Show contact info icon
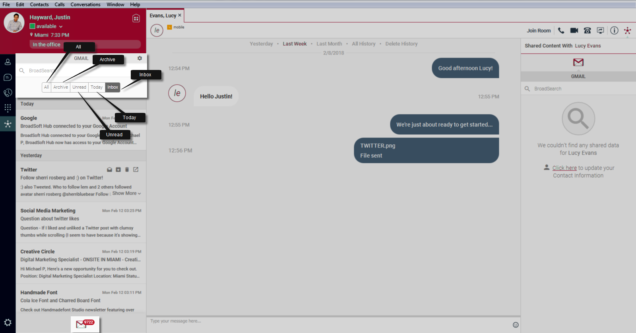Image resolution: width=636 pixels, height=333 pixels. tap(614, 31)
